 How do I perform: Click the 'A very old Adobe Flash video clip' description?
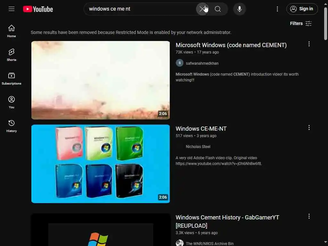click(x=218, y=161)
